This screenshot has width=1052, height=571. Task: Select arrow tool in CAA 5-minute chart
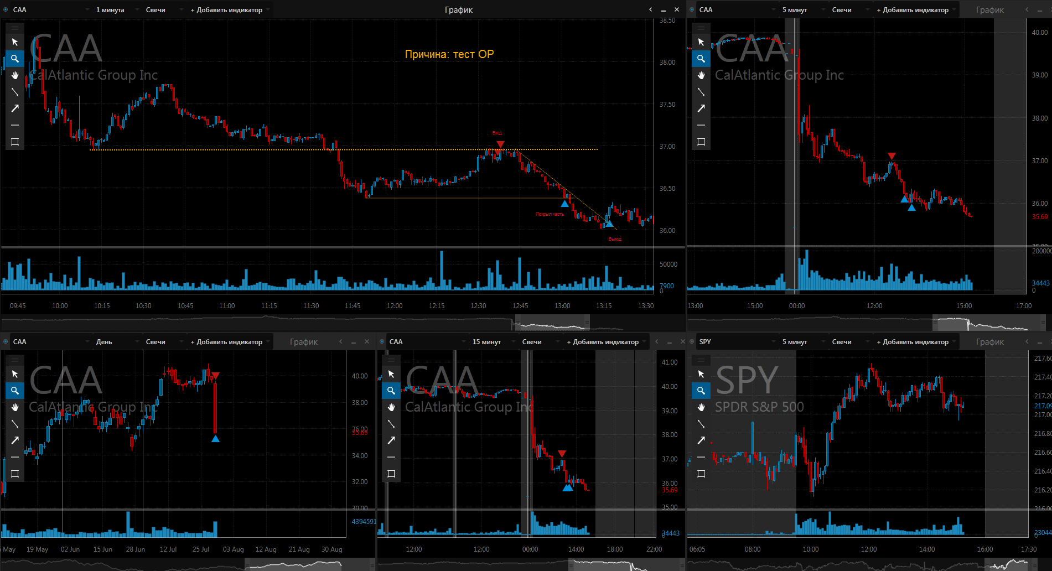click(x=701, y=108)
